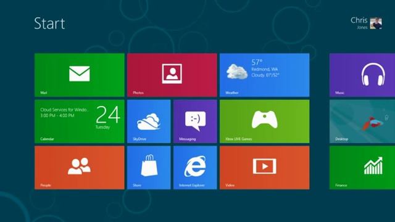
Task: Open the Weather tile showing Redmond, WA
Action: click(x=265, y=75)
